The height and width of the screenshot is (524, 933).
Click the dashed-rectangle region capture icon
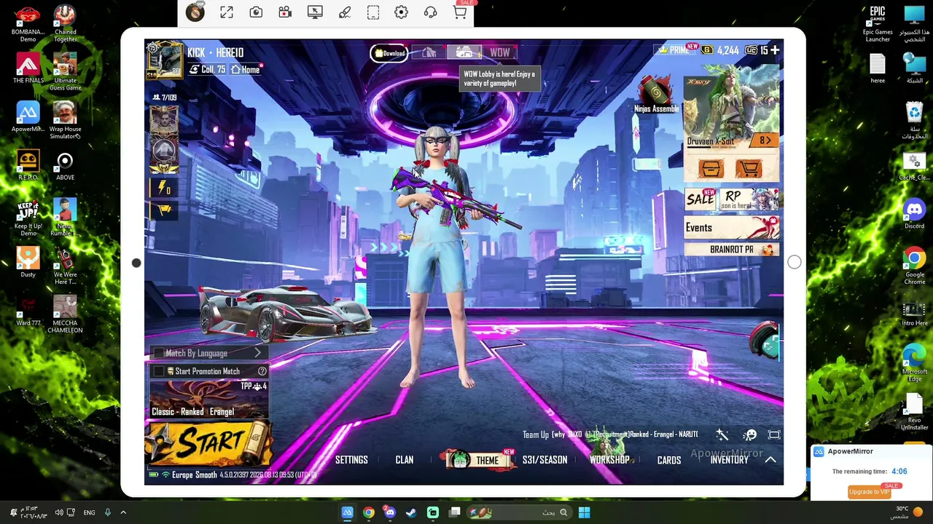point(373,12)
